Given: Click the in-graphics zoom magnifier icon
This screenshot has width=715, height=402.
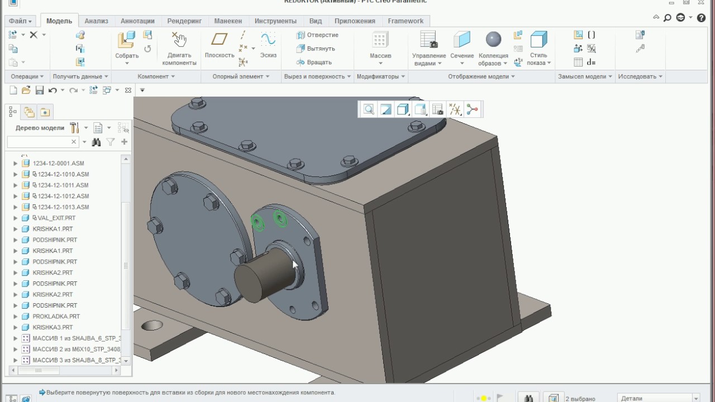Looking at the screenshot, I should click(369, 109).
